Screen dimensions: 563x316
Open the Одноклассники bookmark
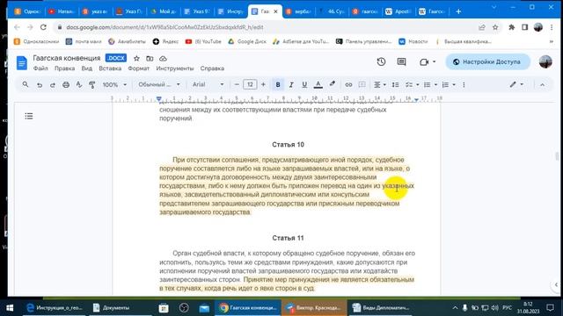point(36,41)
